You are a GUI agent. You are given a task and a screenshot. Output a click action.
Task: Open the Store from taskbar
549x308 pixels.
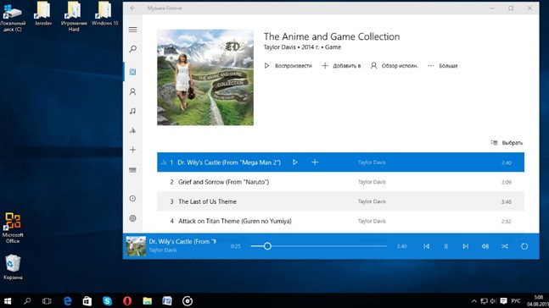pyautogui.click(x=87, y=301)
